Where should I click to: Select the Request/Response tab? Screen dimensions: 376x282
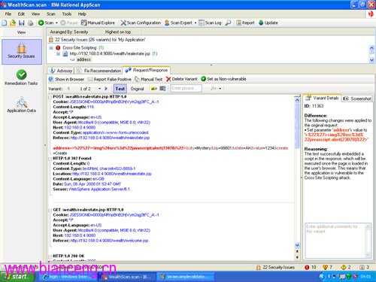click(x=147, y=70)
